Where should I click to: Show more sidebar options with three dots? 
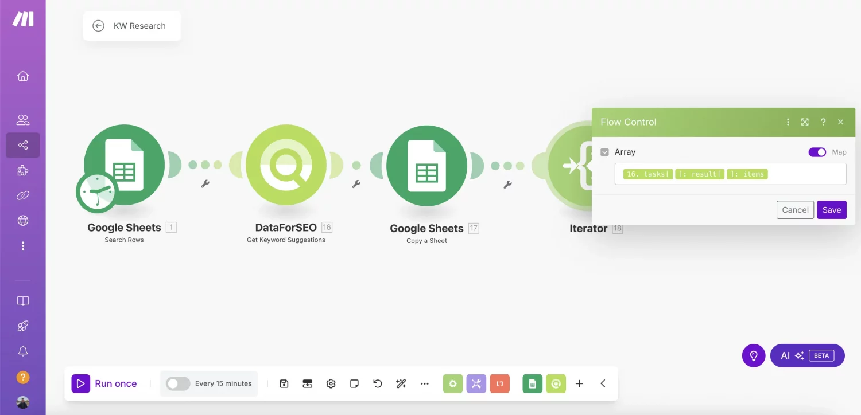pyautogui.click(x=23, y=246)
